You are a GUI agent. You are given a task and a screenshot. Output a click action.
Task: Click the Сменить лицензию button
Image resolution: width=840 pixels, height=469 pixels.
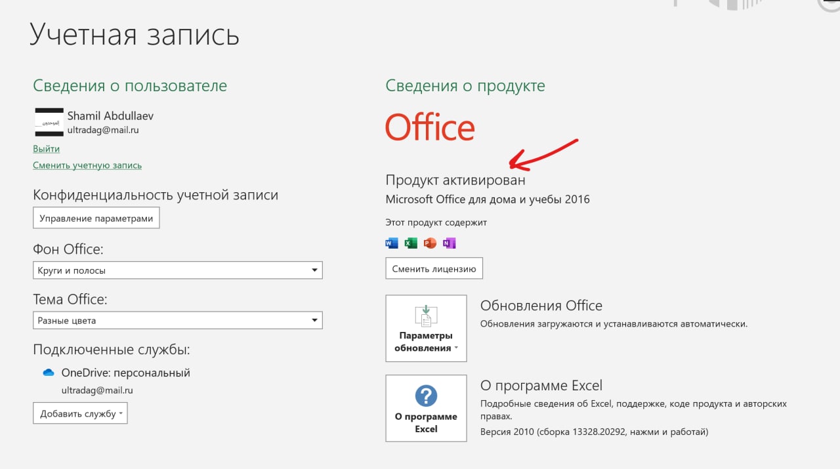[x=434, y=268]
